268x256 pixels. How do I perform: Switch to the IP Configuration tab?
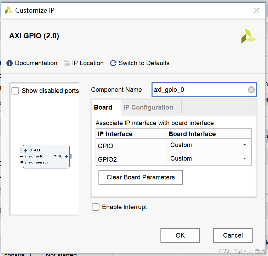148,107
